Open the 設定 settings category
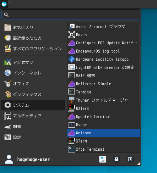This screenshot has height=173, width=157. [33, 137]
